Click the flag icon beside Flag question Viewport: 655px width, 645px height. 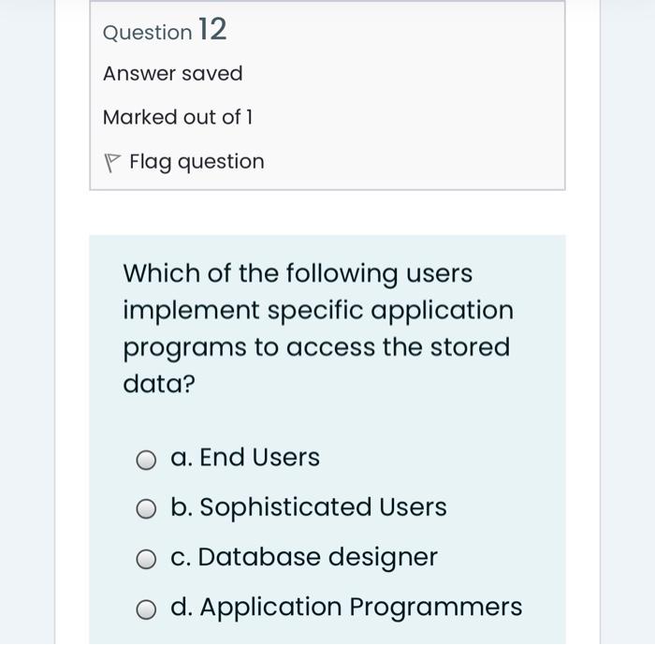point(112,163)
